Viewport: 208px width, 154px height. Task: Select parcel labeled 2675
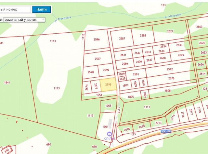pos(96,86)
